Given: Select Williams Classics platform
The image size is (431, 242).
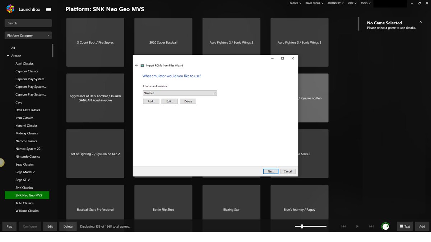Looking at the screenshot, I should click(27, 211).
